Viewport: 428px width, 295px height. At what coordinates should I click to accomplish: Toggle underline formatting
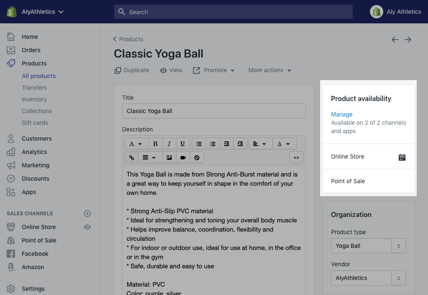pos(183,144)
